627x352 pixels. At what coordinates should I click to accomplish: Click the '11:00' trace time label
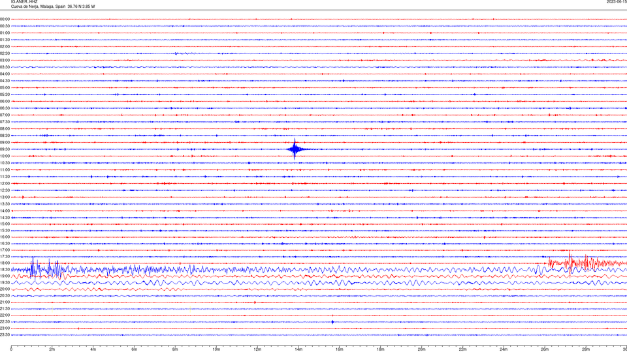coord(5,169)
